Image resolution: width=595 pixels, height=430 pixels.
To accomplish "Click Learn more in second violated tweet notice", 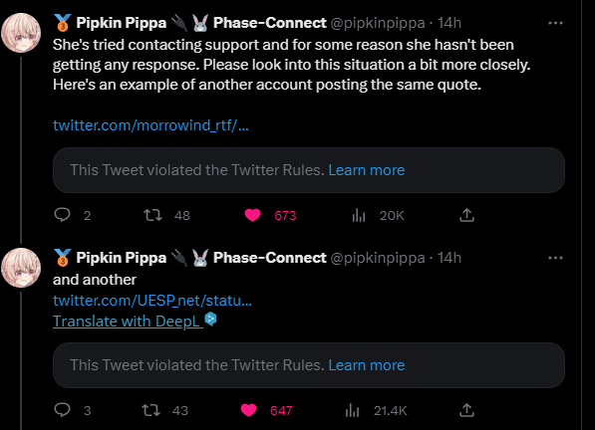I will 366,365.
